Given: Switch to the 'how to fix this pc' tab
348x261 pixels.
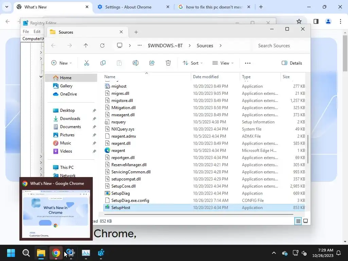Looking at the screenshot, I should point(214,7).
